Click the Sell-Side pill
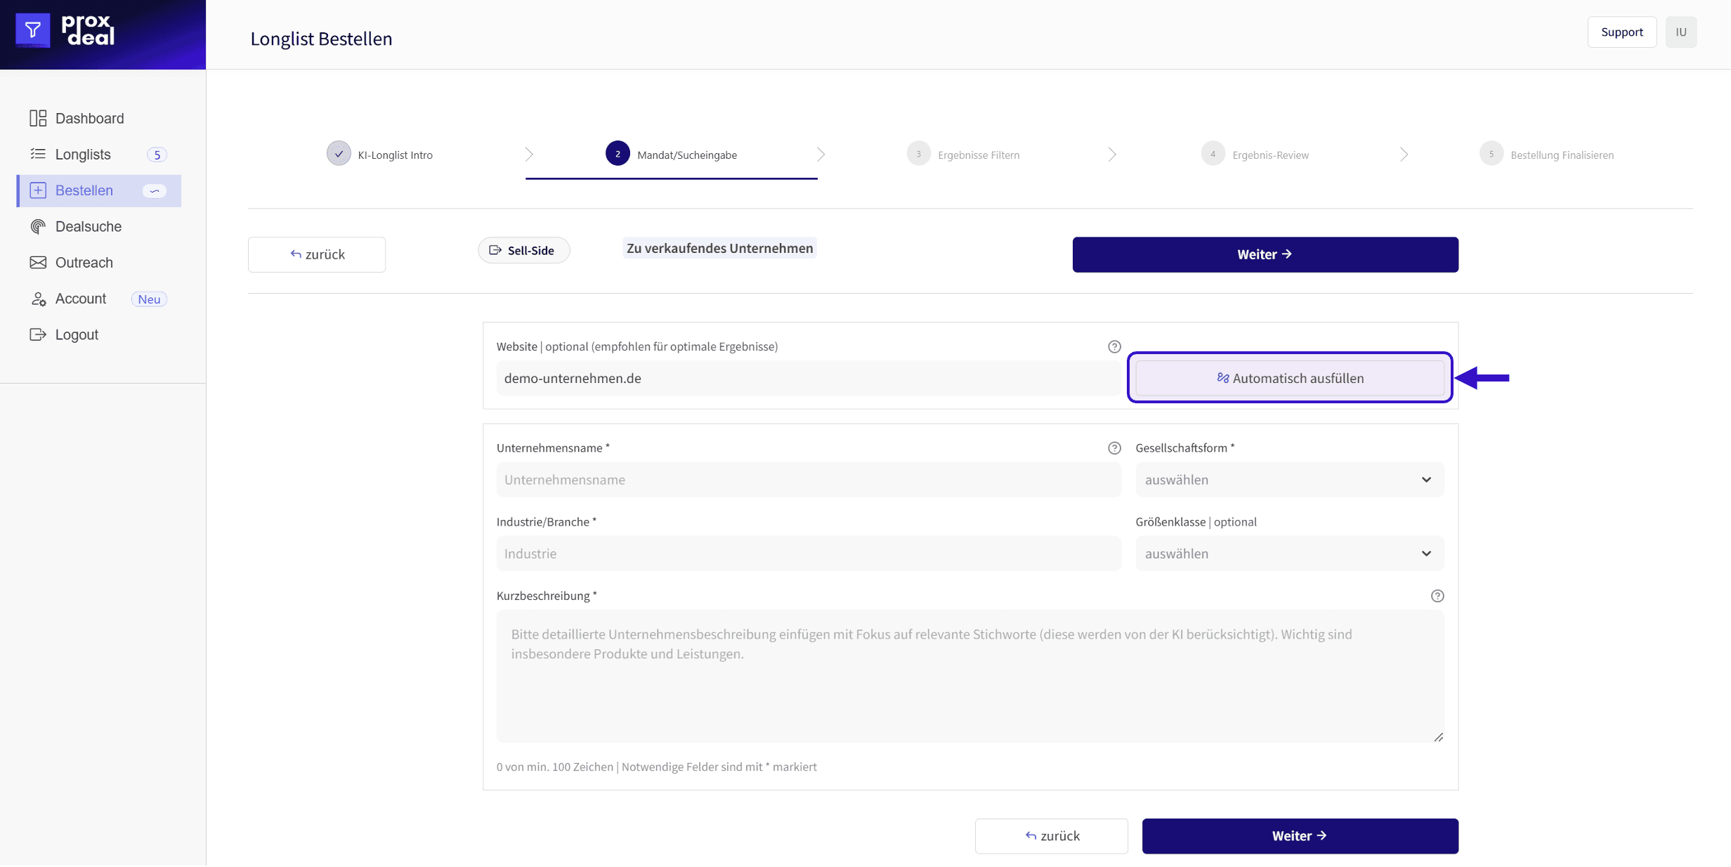Screen dimensions: 1731x867 tap(524, 250)
